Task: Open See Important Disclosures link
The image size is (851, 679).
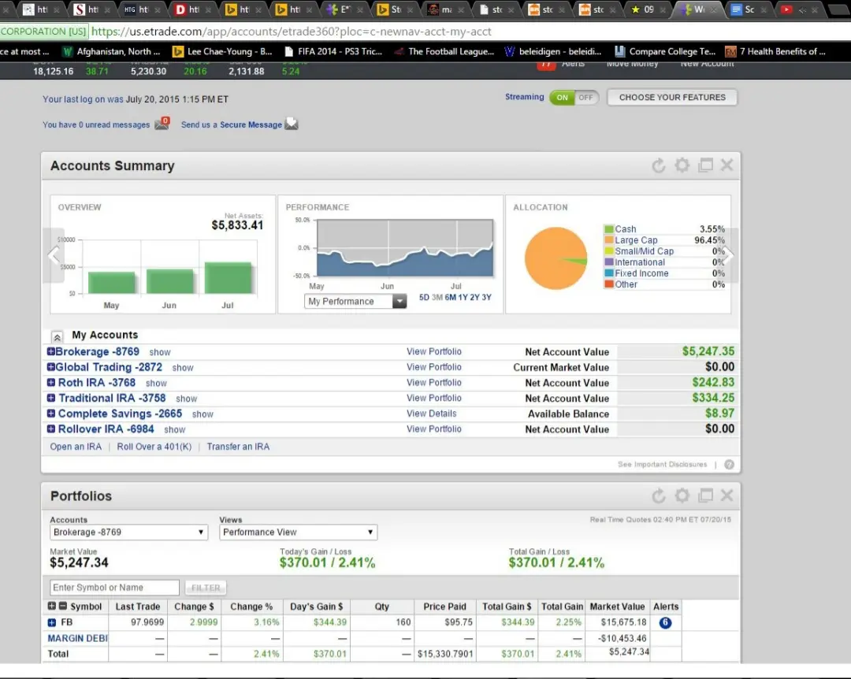Action: (662, 465)
